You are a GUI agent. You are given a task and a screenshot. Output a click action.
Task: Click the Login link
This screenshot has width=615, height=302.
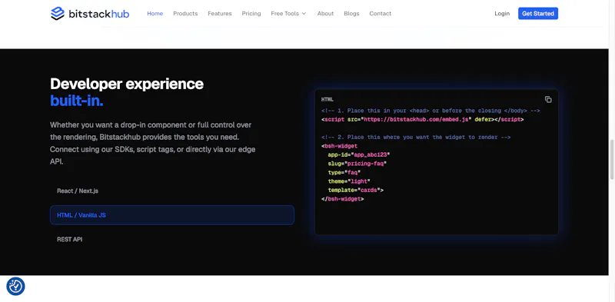(x=502, y=13)
